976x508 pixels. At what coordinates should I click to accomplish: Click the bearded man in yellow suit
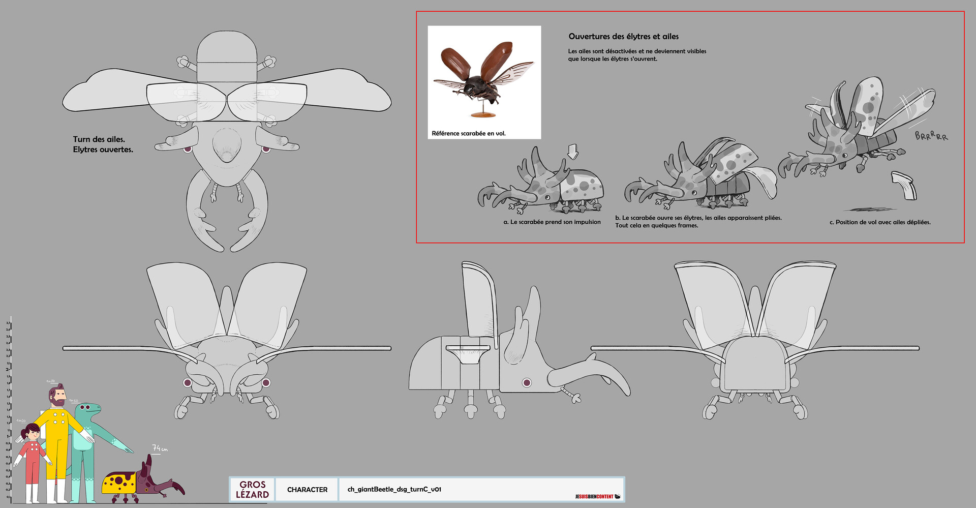60,444
